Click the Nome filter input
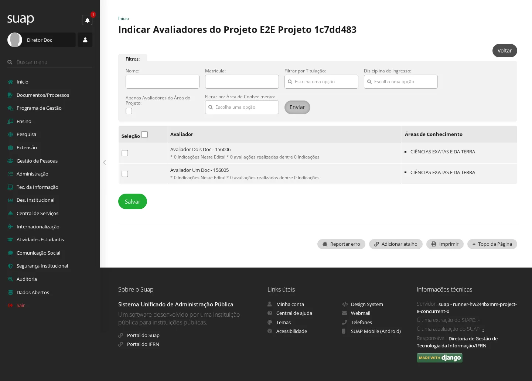This screenshot has width=532, height=381. tap(163, 82)
